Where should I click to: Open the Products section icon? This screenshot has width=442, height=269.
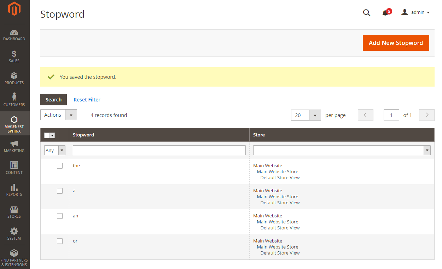pyautogui.click(x=14, y=78)
